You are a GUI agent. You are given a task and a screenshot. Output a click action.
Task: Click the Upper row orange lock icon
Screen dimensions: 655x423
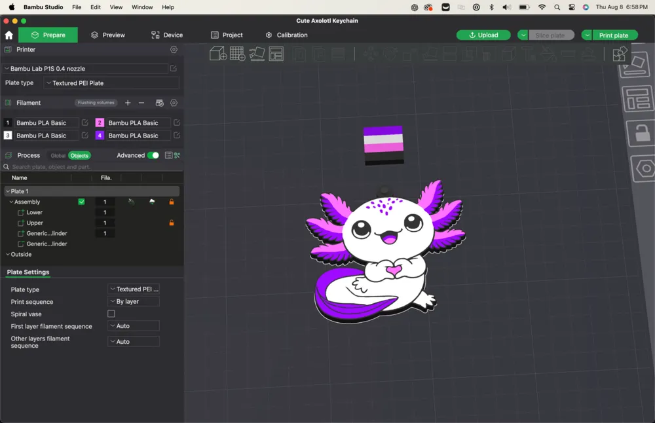(x=171, y=223)
